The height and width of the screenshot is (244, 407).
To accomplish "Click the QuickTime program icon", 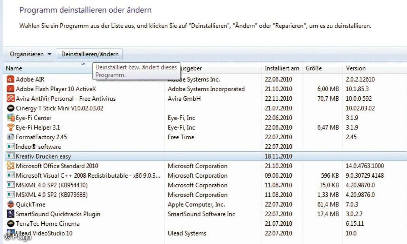I will point(10,204).
